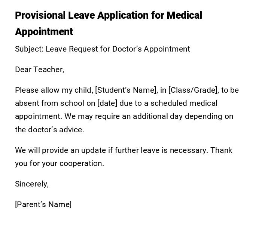Click "We will provide an update"
Viewport: 262px width, 228px height.
(60, 150)
